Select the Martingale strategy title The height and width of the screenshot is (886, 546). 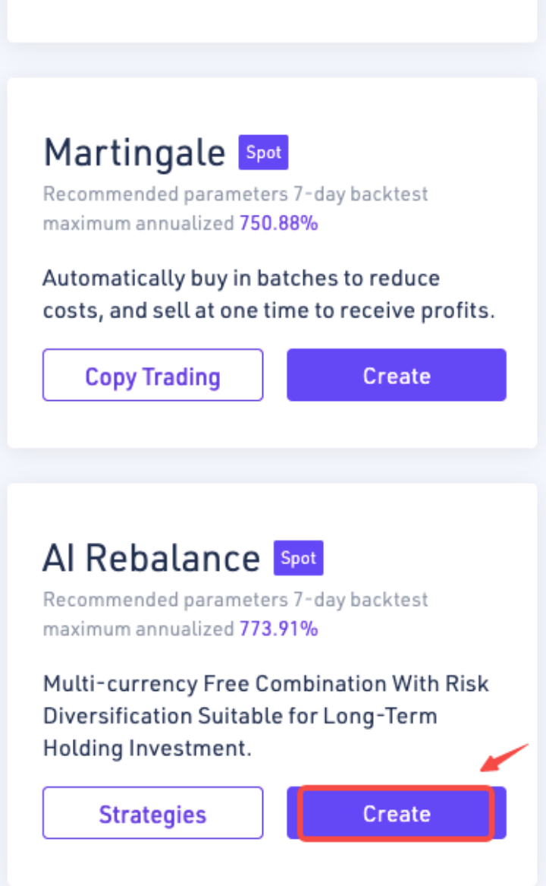point(134,153)
